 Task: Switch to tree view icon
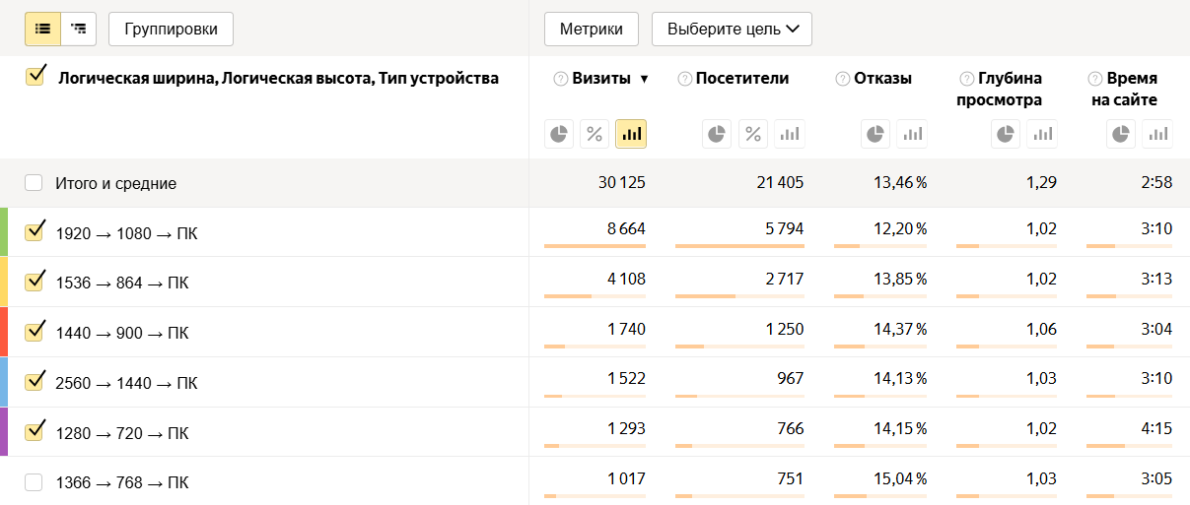tap(79, 30)
